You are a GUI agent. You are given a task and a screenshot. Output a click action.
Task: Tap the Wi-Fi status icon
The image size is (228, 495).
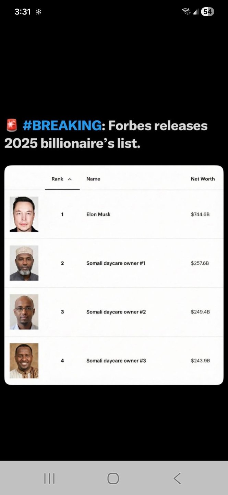[x=186, y=12]
